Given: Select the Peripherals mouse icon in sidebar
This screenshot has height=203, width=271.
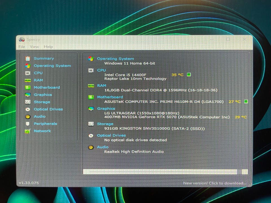Looking at the screenshot, I should pos(28,124).
